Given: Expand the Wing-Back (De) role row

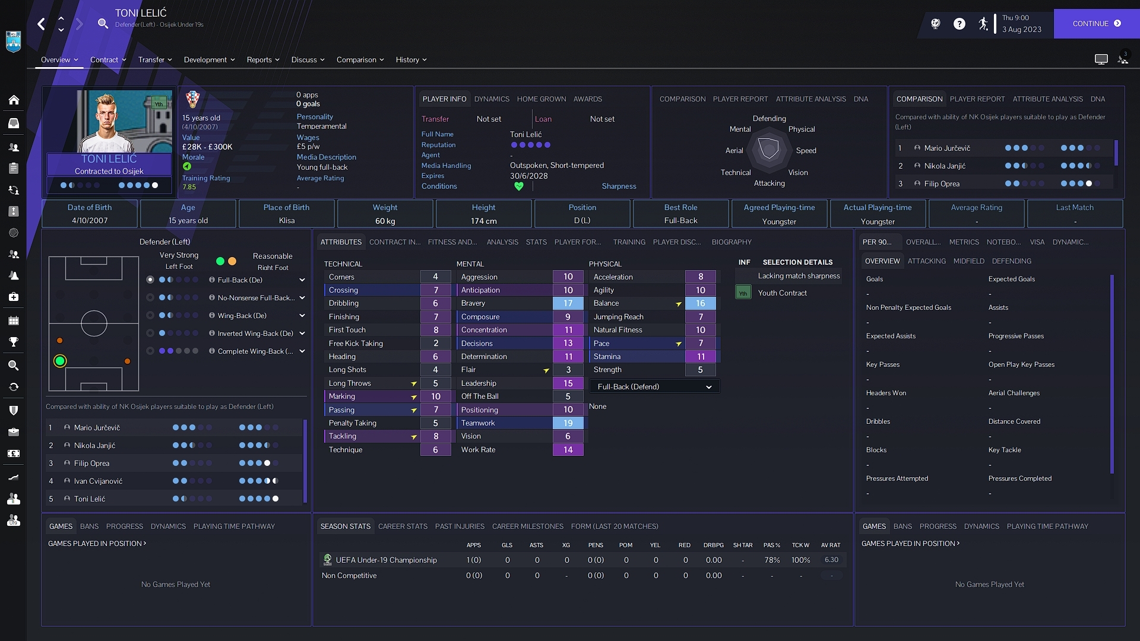Looking at the screenshot, I should (302, 315).
